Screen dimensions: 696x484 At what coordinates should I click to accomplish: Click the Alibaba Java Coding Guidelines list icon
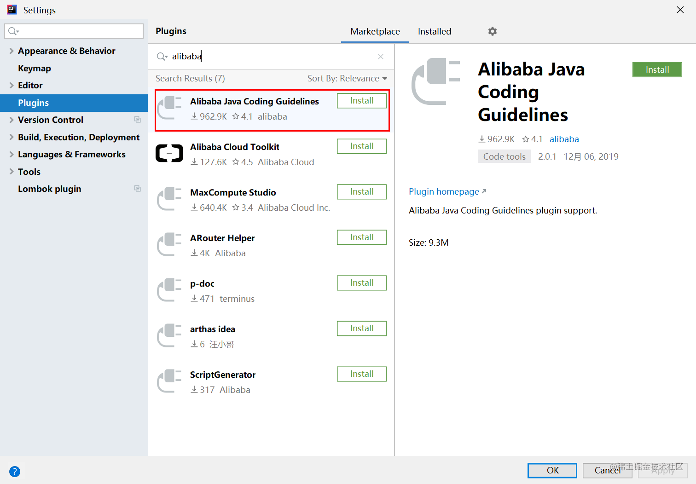(169, 108)
